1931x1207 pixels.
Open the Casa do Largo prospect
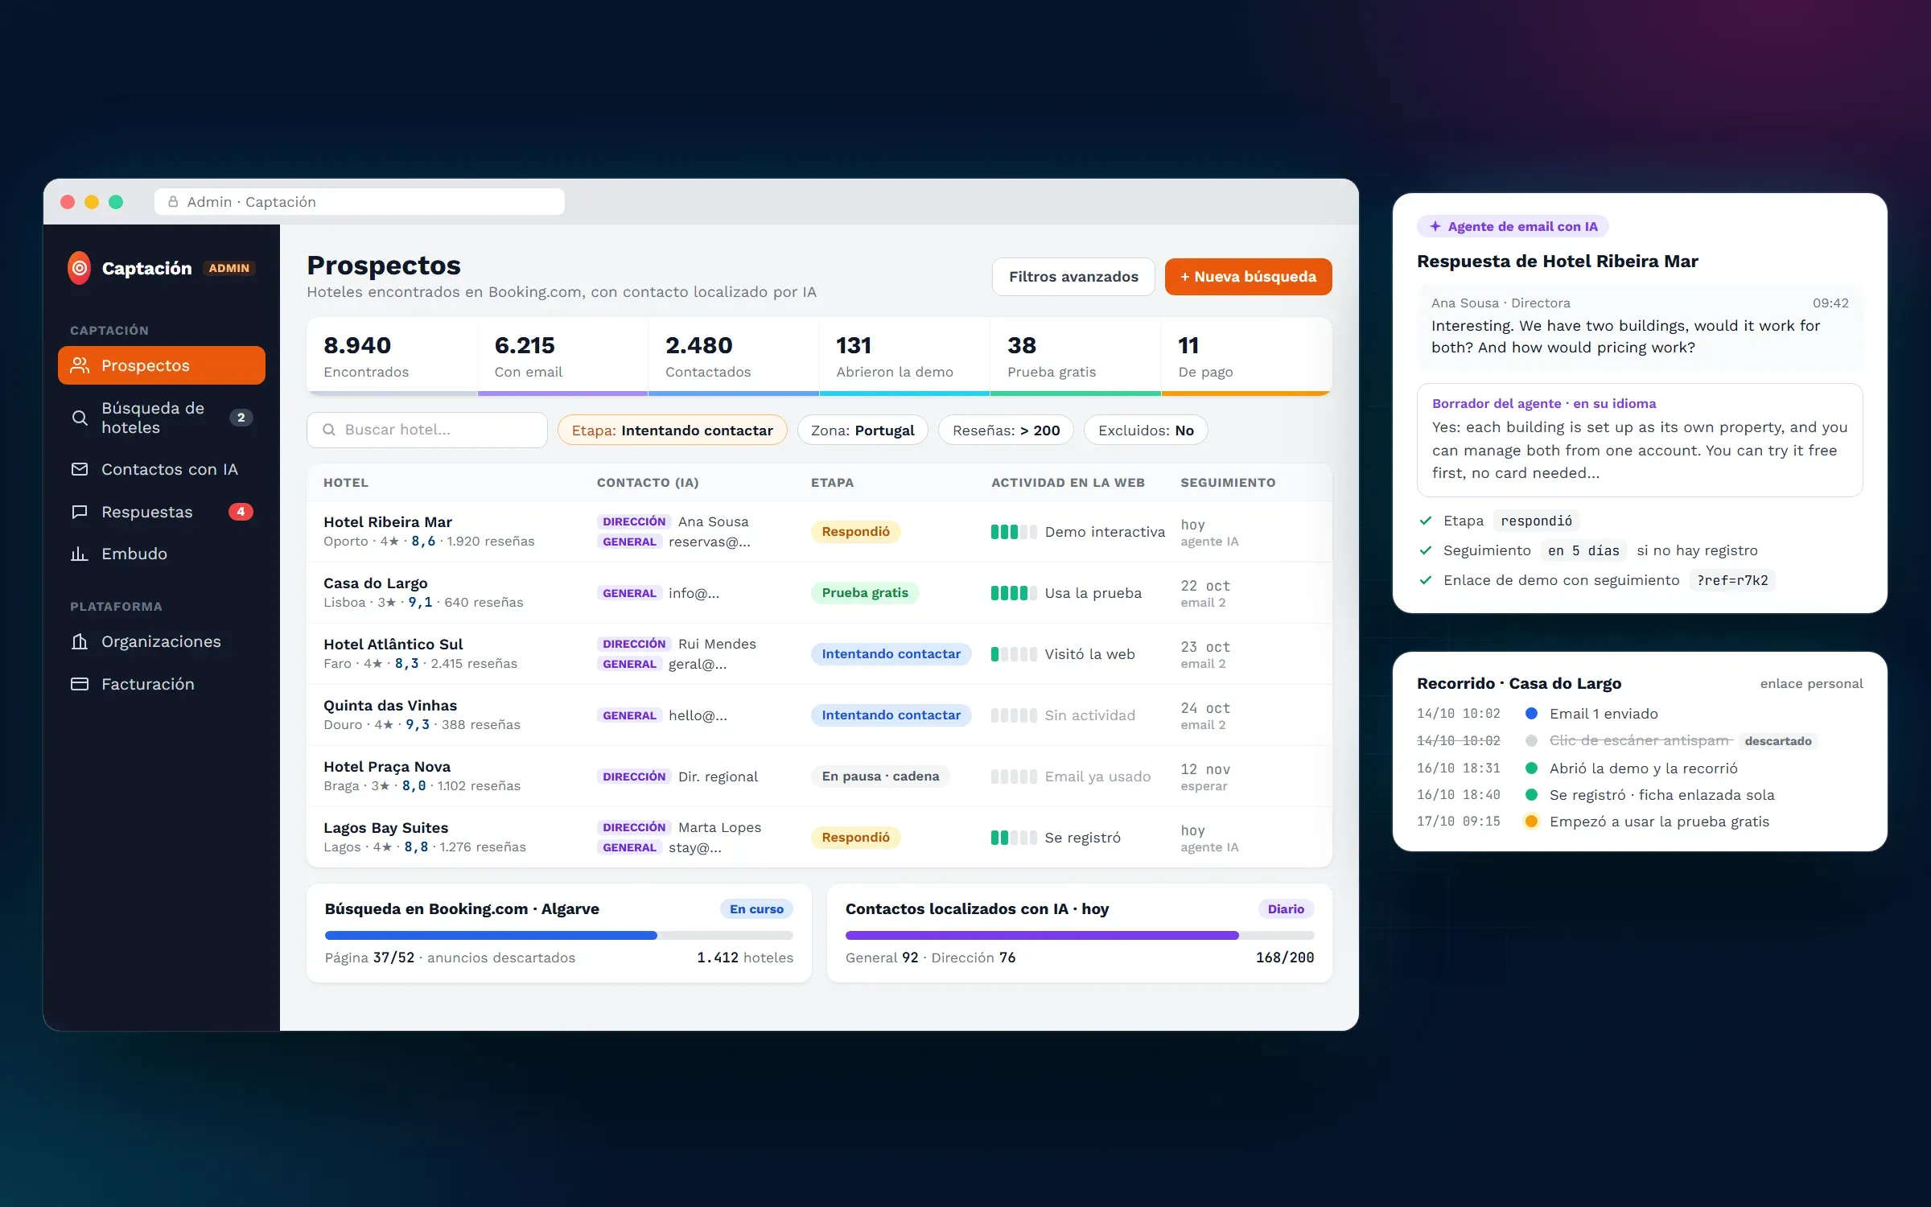tap(819, 593)
